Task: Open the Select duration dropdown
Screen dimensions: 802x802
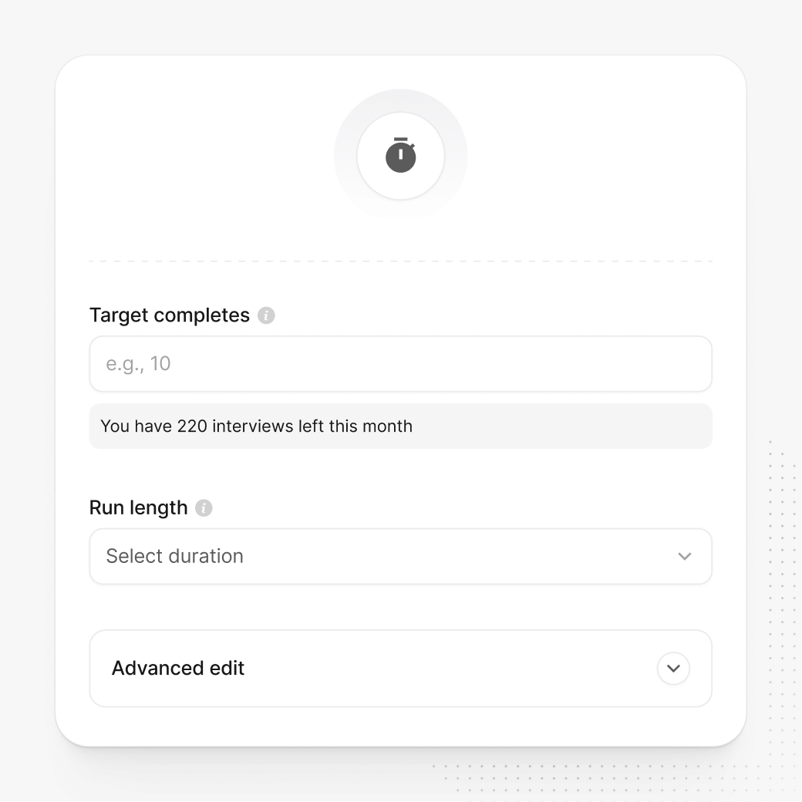Action: coord(400,556)
